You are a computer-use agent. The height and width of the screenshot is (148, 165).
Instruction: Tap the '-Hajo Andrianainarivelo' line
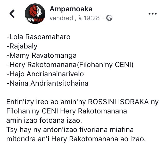pyautogui.click(x=45, y=74)
